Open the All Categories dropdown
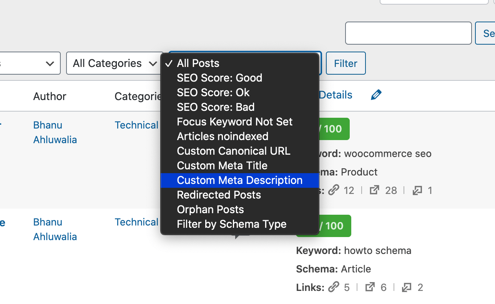495x304 pixels. click(114, 63)
